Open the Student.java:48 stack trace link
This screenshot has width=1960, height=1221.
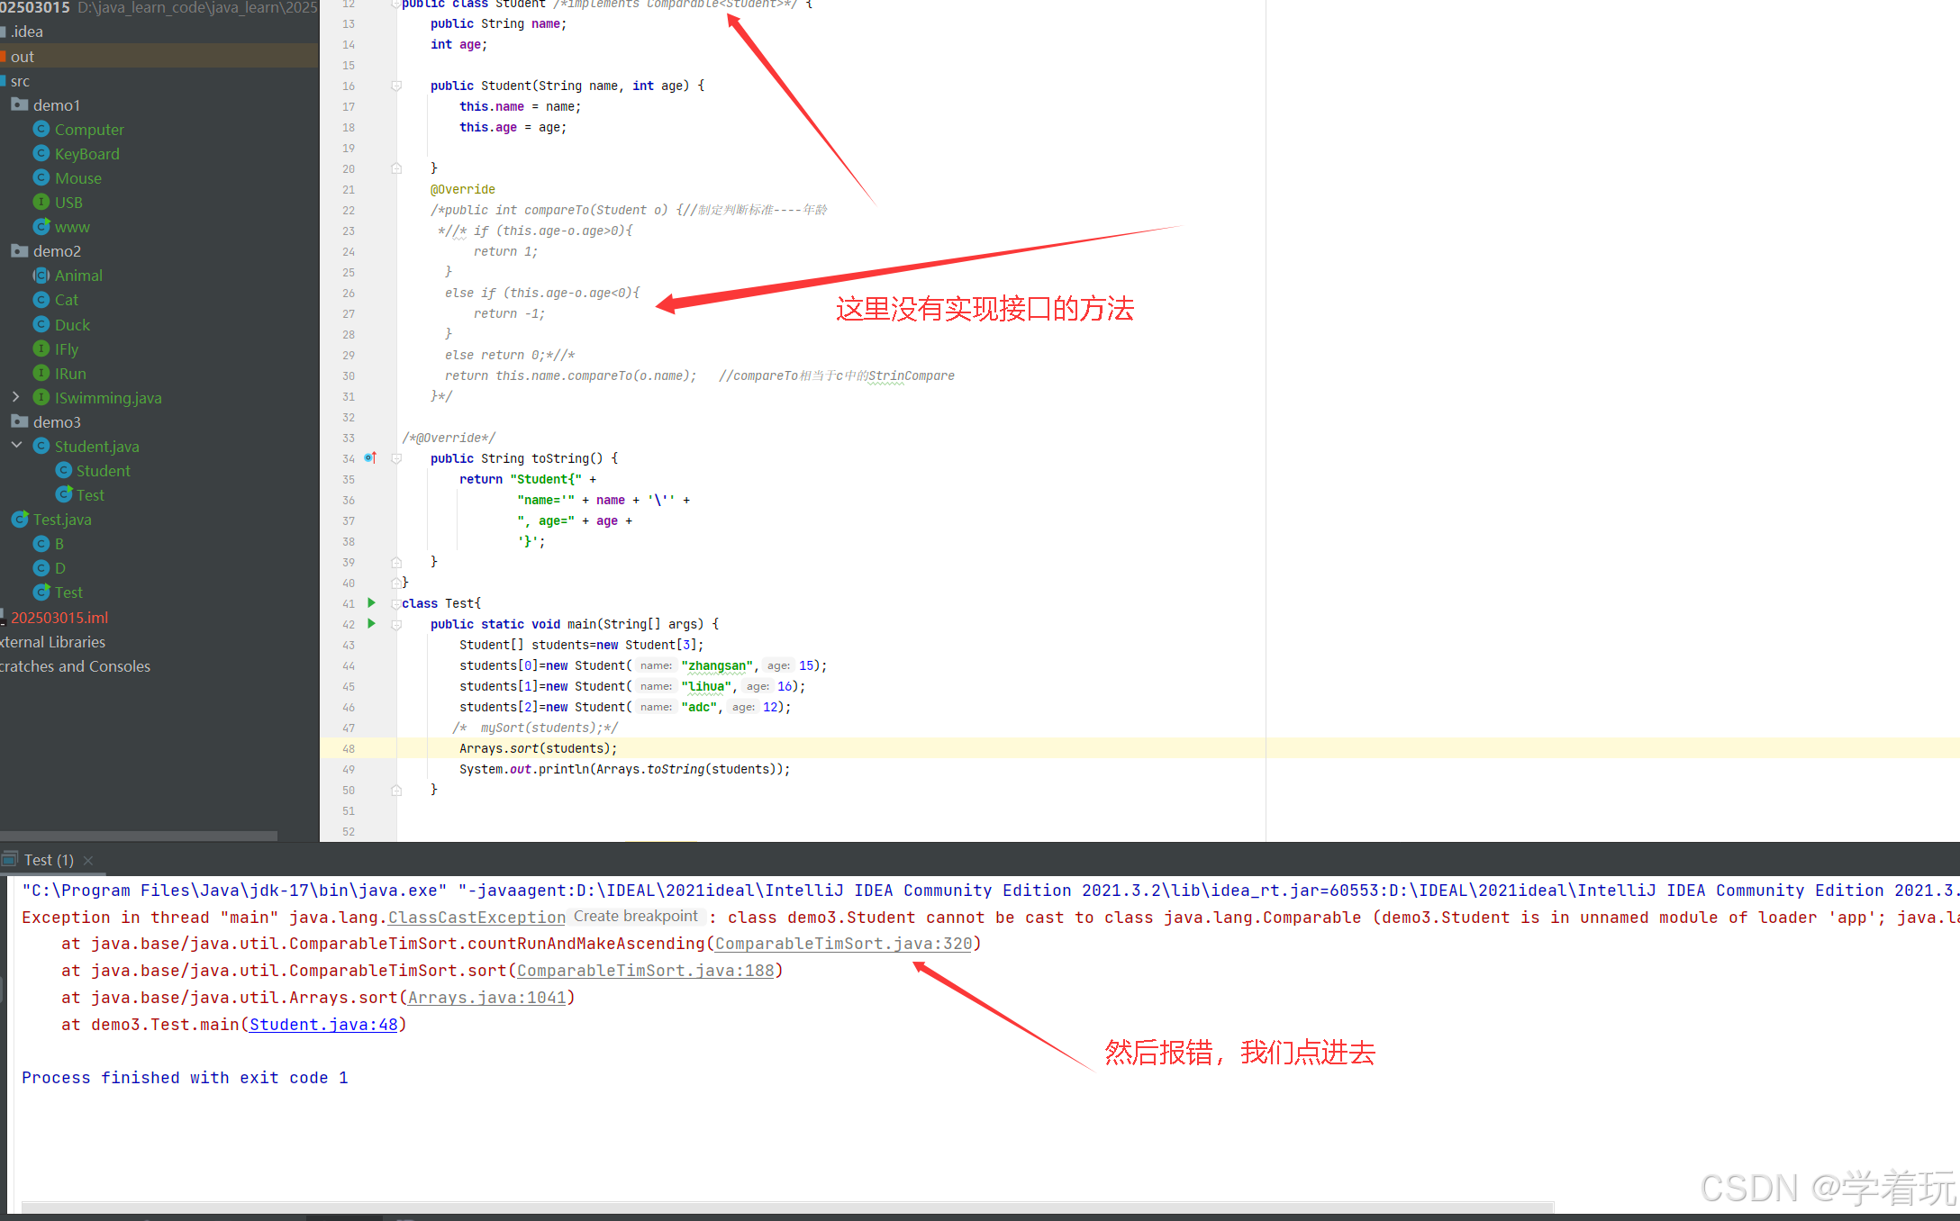point(323,1025)
